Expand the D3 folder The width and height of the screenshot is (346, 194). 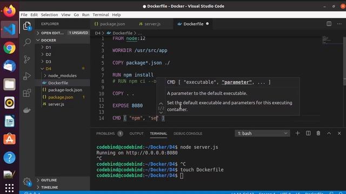(x=63, y=61)
